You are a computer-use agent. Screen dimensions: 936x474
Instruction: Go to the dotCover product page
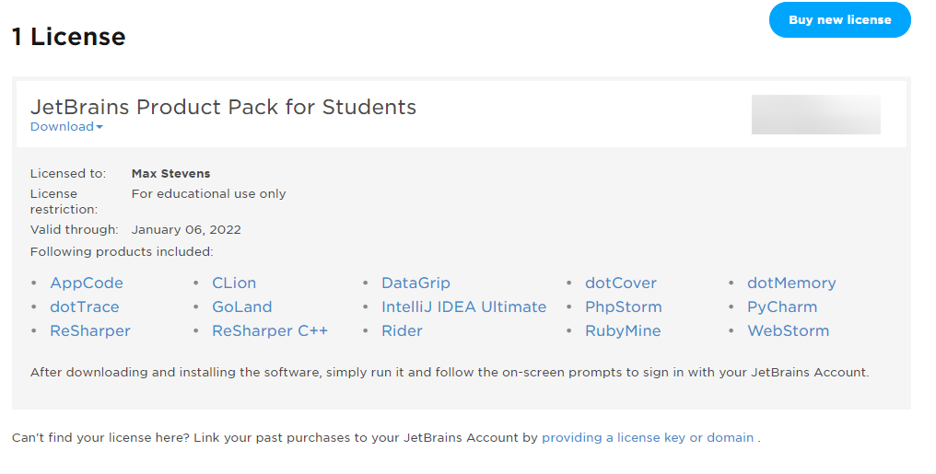pyautogui.click(x=621, y=283)
